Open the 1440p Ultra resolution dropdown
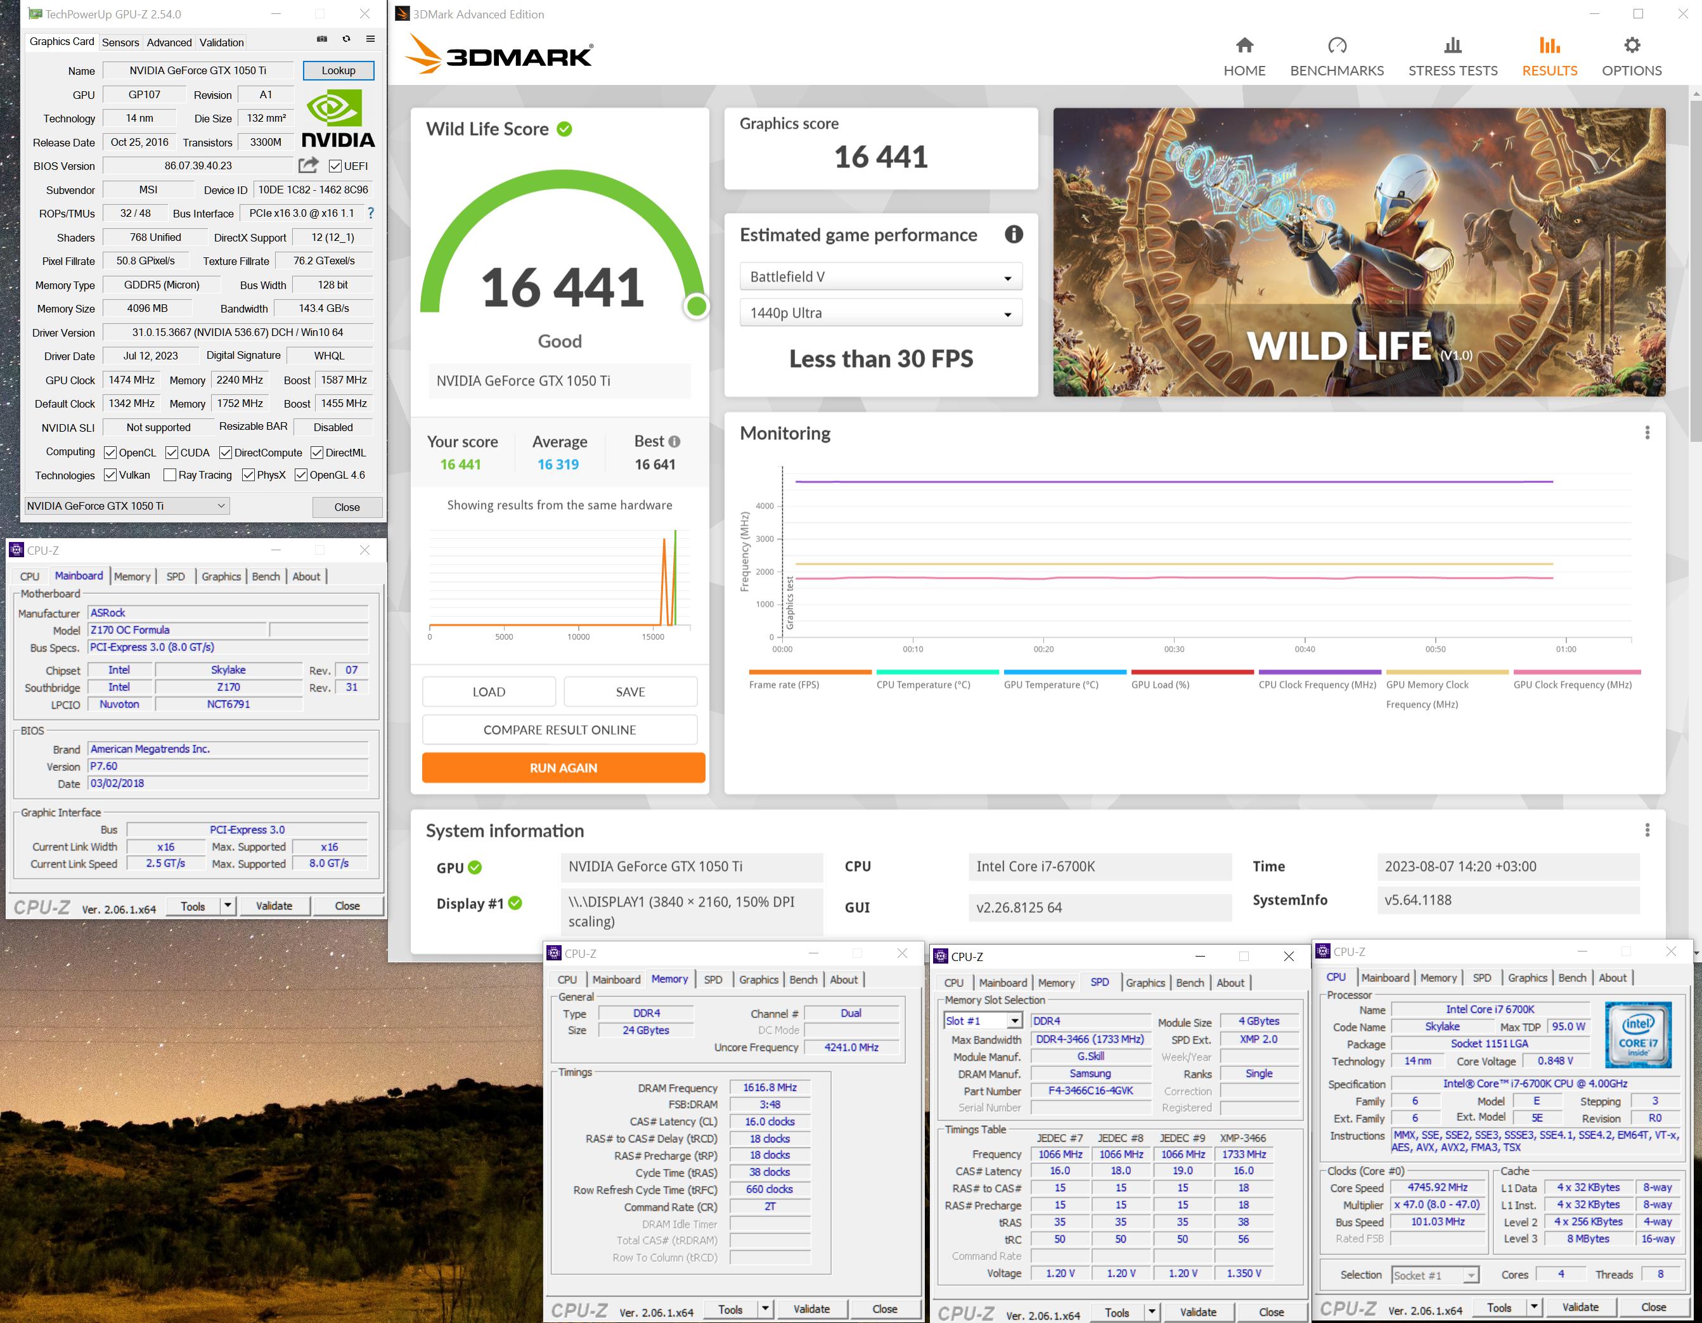The width and height of the screenshot is (1702, 1323). (880, 313)
